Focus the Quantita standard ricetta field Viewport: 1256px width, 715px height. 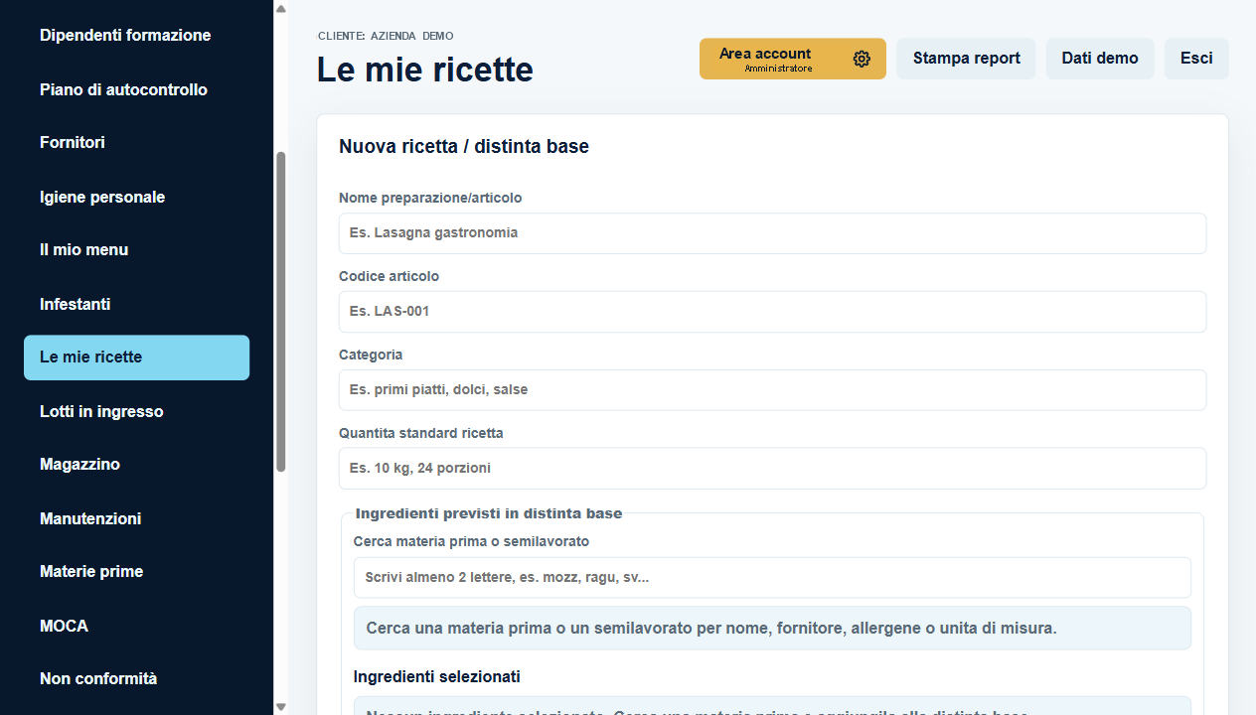[x=772, y=469]
